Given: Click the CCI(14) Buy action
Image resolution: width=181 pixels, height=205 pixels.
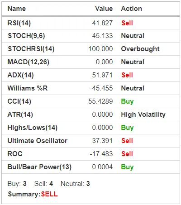Looking at the screenshot, I should (127, 101).
